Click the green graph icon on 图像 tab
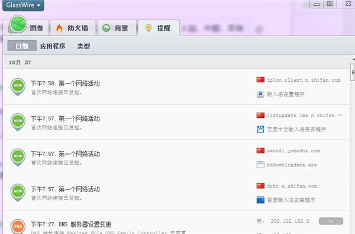The height and width of the screenshot is (234, 355). (x=18, y=24)
